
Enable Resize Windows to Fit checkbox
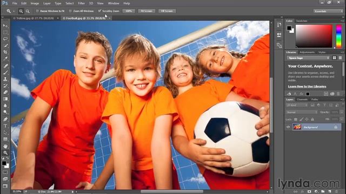(37, 11)
